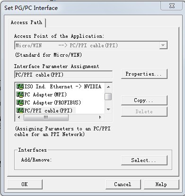Image resolution: width=185 pixels, height=196 pixels.
Task: Confirm settings with the OK button
Action: 25,184
